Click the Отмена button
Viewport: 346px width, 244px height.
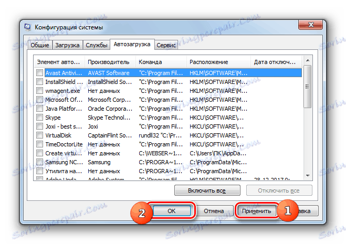[214, 211]
